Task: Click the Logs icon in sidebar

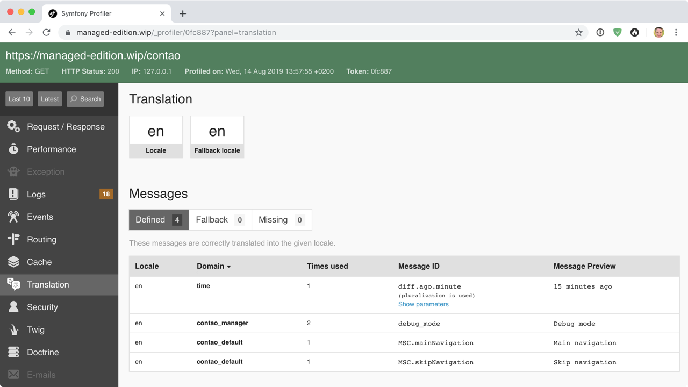Action: pyautogui.click(x=13, y=195)
